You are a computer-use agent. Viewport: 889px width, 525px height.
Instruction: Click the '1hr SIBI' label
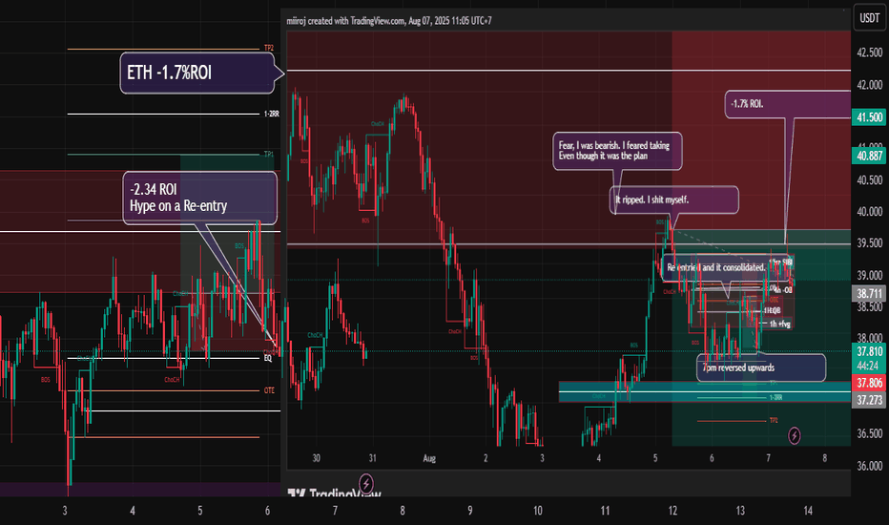coord(780,262)
